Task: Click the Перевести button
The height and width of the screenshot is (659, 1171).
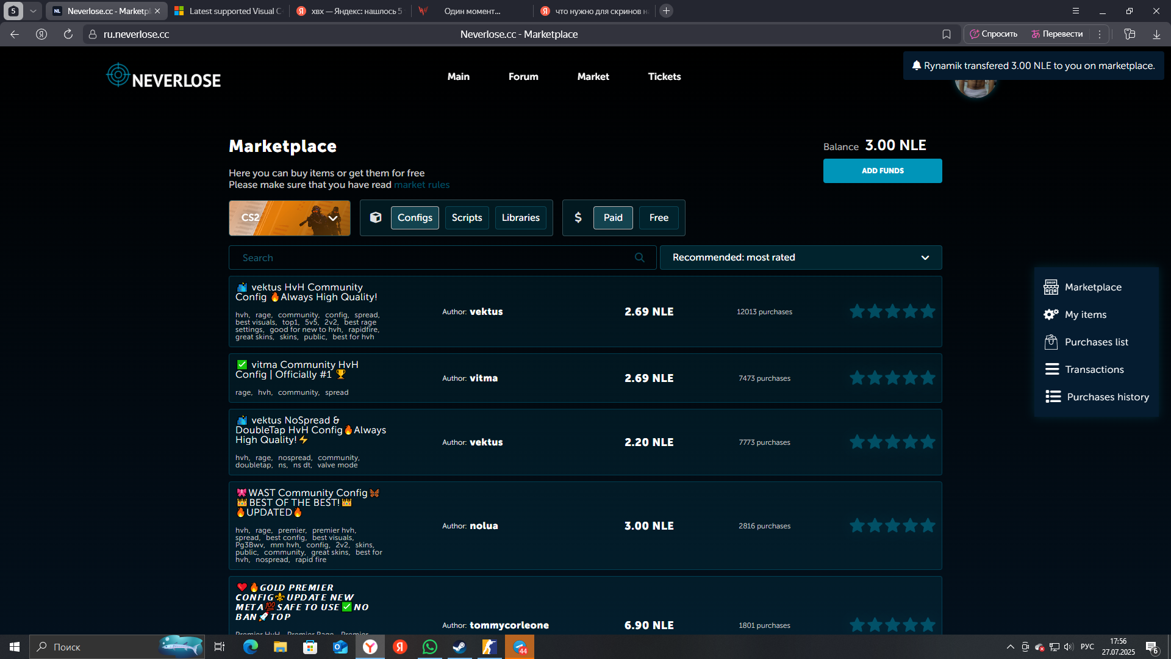Action: tap(1057, 34)
